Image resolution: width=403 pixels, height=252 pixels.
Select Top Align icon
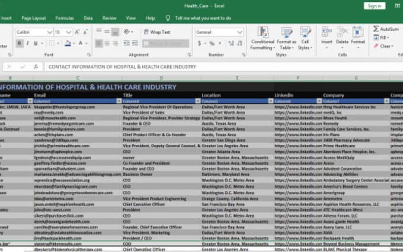pyautogui.click(x=99, y=31)
